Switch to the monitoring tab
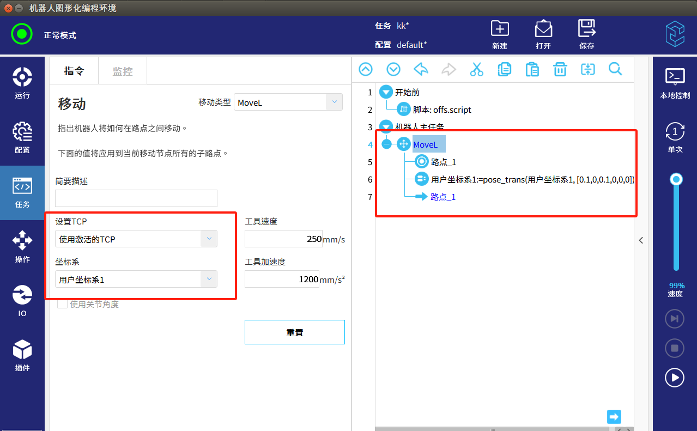This screenshot has width=697, height=431. 123,71
